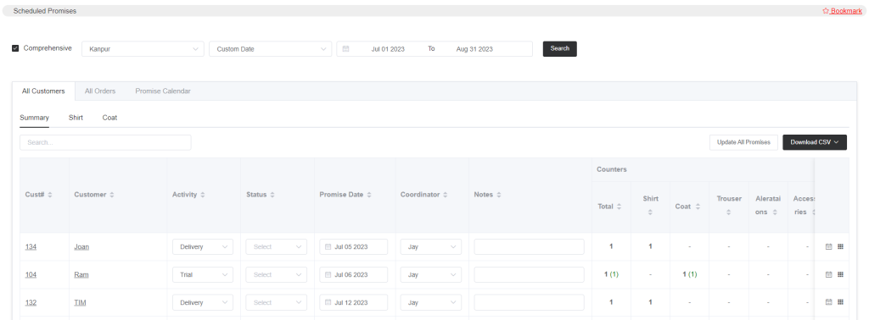Image resolution: width=869 pixels, height=320 pixels.
Task: Sort by Shirt counter arrows
Action: click(x=650, y=212)
